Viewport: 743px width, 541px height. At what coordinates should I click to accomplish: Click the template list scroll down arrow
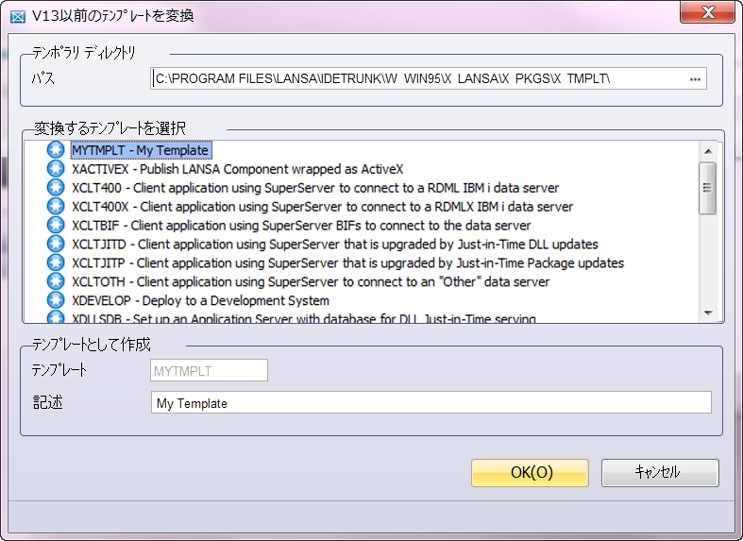tap(708, 313)
